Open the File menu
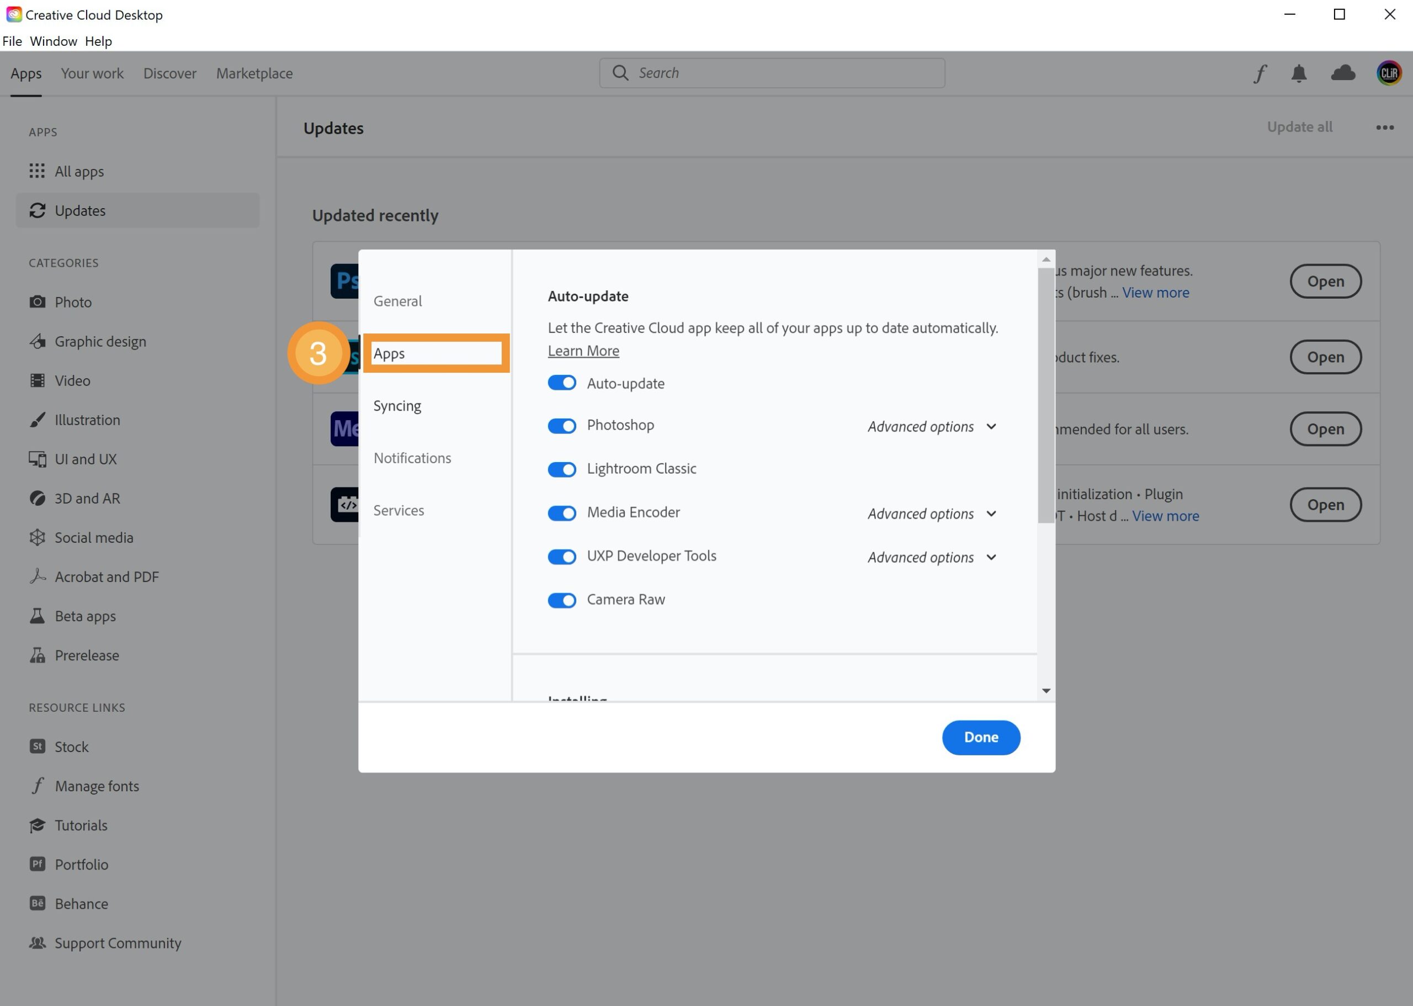1413x1006 pixels. click(x=12, y=41)
